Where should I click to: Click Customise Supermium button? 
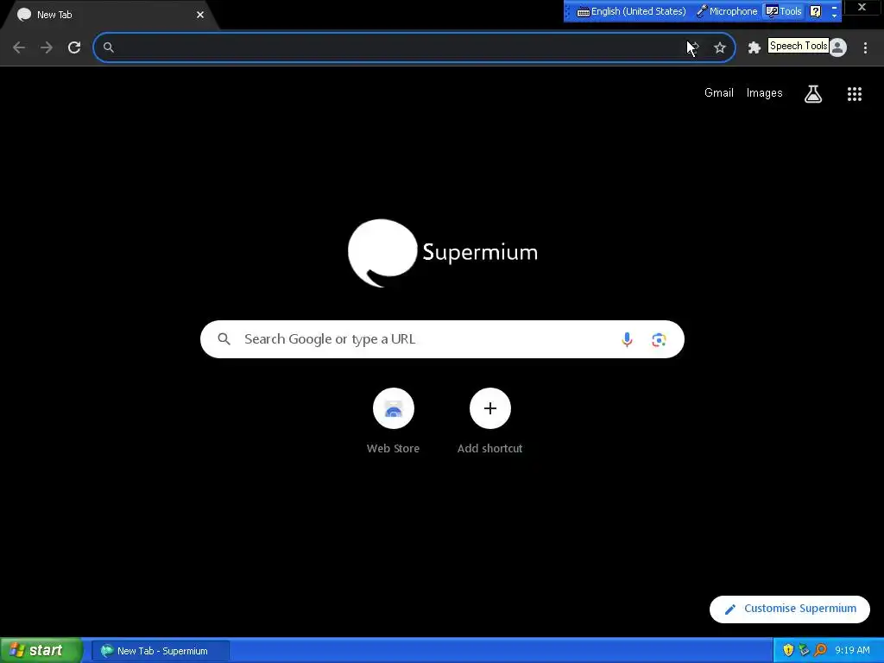pyautogui.click(x=789, y=609)
